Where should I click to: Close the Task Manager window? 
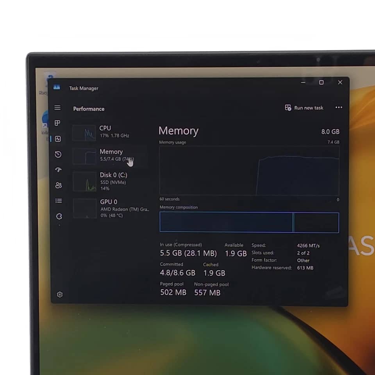[340, 82]
